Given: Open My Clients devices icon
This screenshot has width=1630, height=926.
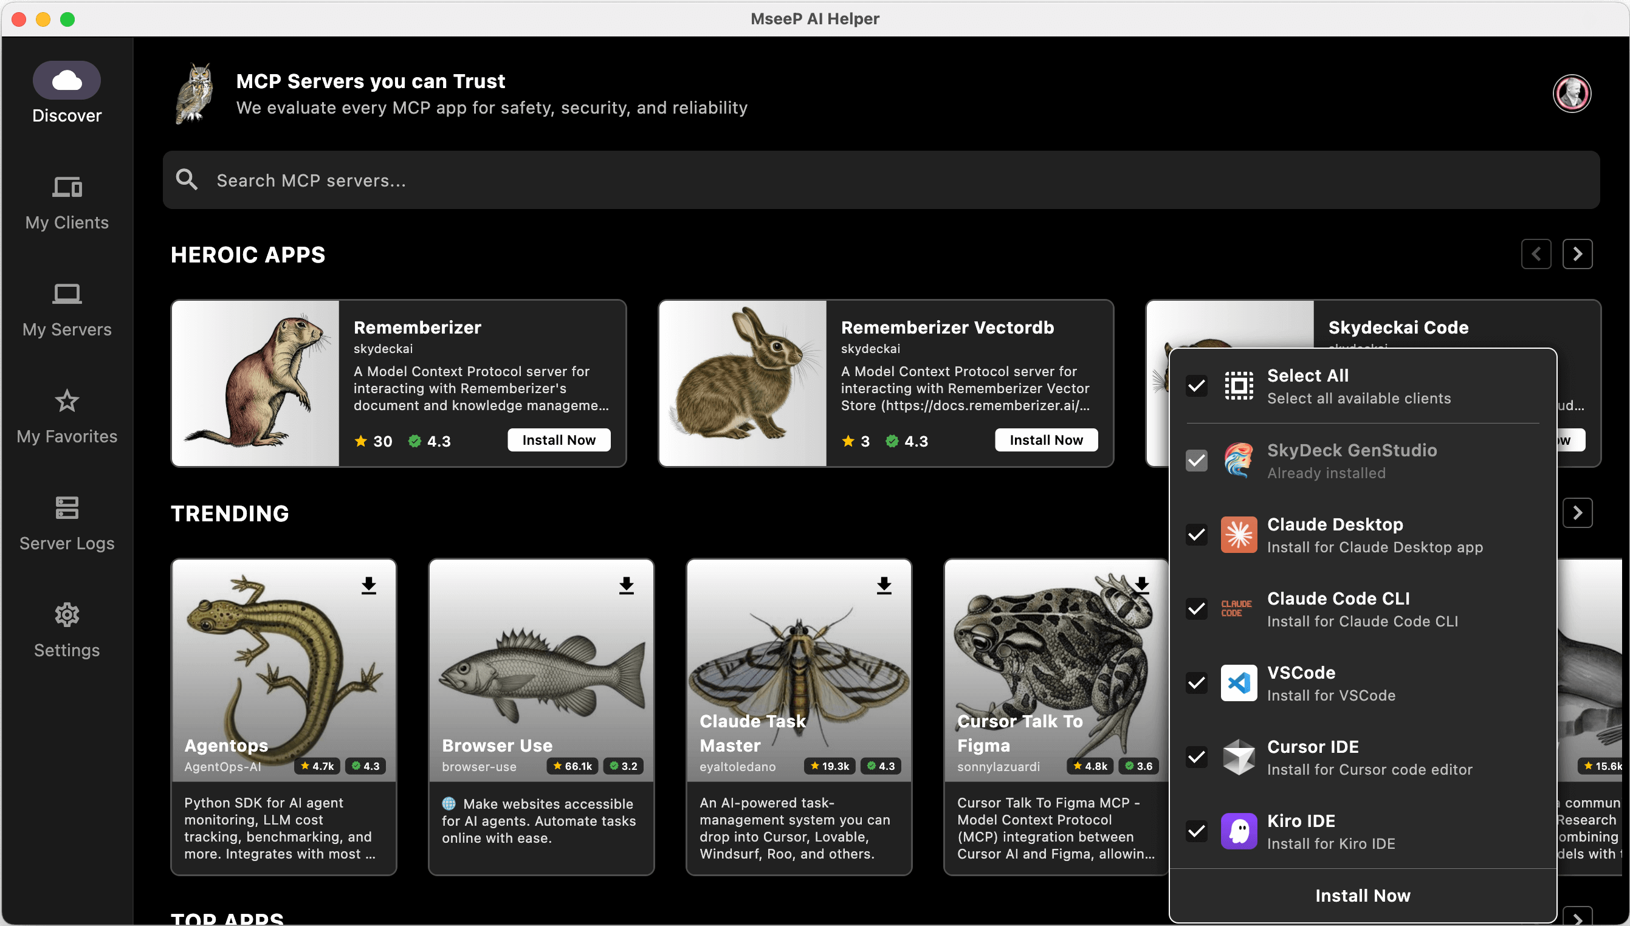Looking at the screenshot, I should pos(67,188).
